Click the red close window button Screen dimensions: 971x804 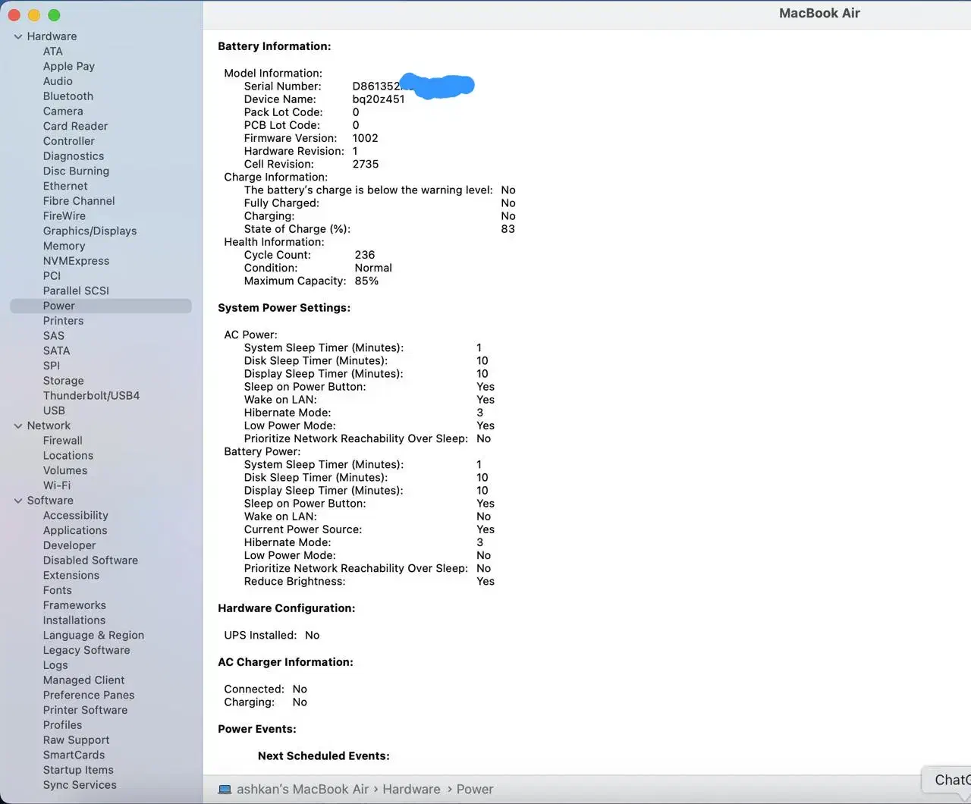click(x=14, y=15)
